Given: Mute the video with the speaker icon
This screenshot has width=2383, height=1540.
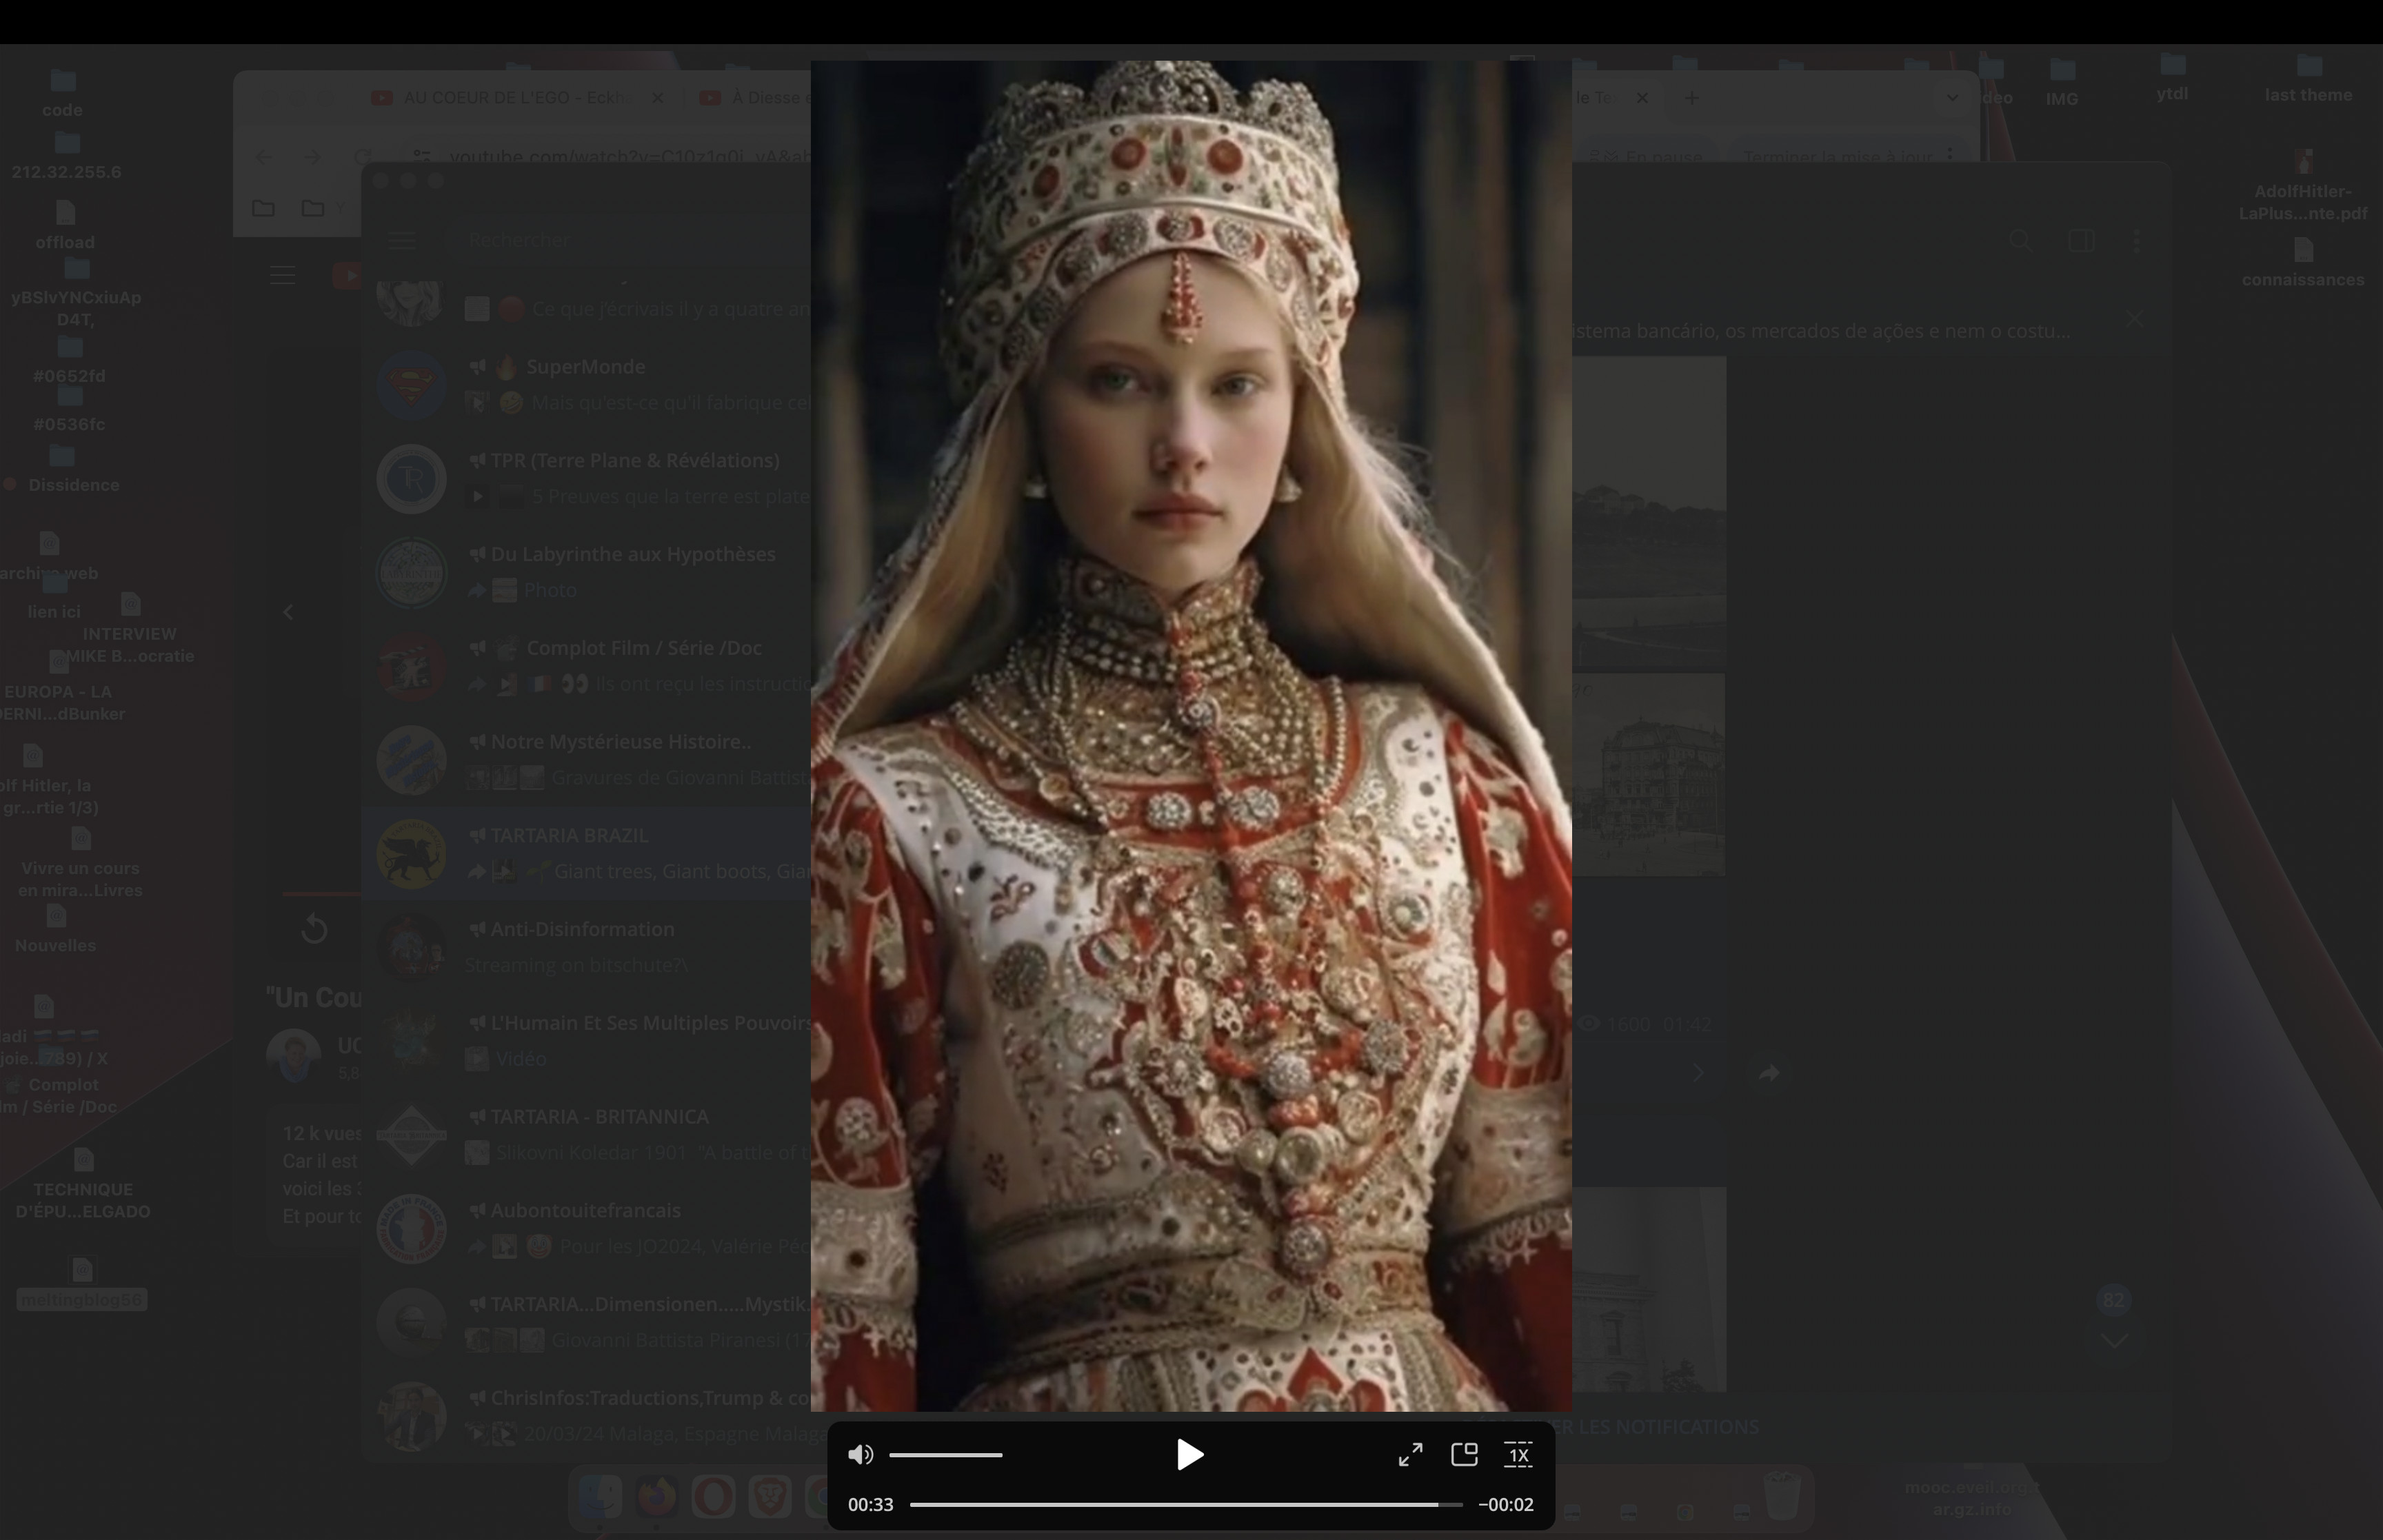Looking at the screenshot, I should (860, 1455).
